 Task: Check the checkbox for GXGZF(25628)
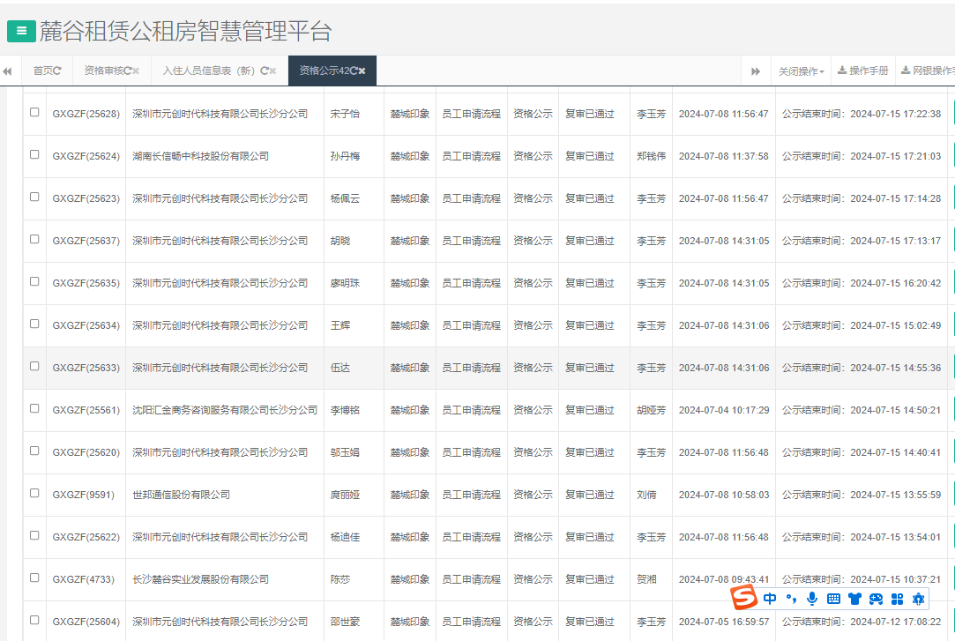(36, 113)
